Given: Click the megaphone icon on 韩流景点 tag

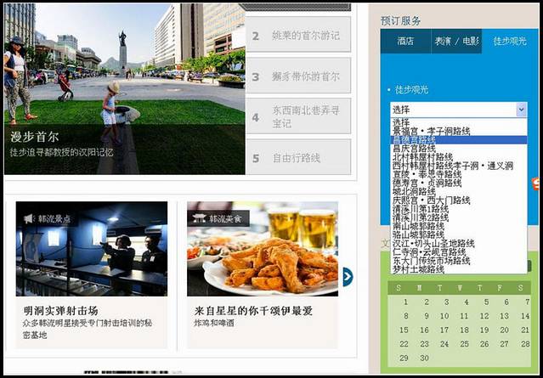Looking at the screenshot, I should (31, 219).
